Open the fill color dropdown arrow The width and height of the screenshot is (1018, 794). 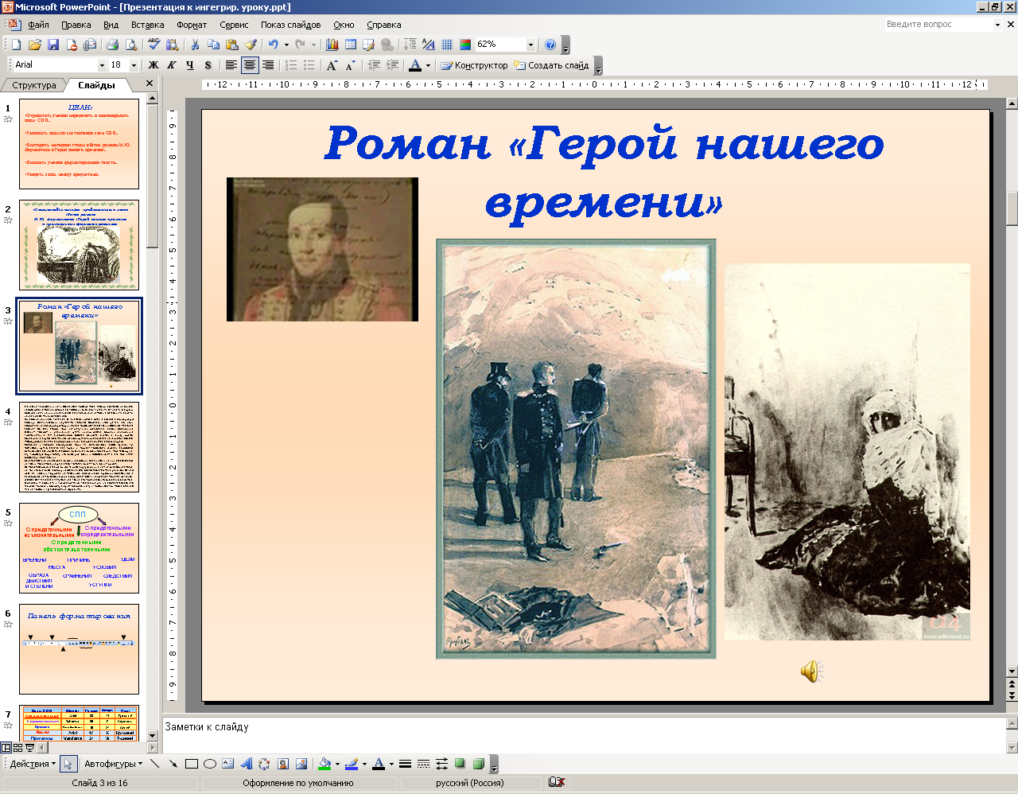coord(337,764)
